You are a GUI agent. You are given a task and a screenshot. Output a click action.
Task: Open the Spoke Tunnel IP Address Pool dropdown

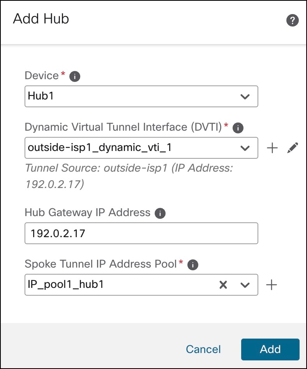(x=245, y=285)
